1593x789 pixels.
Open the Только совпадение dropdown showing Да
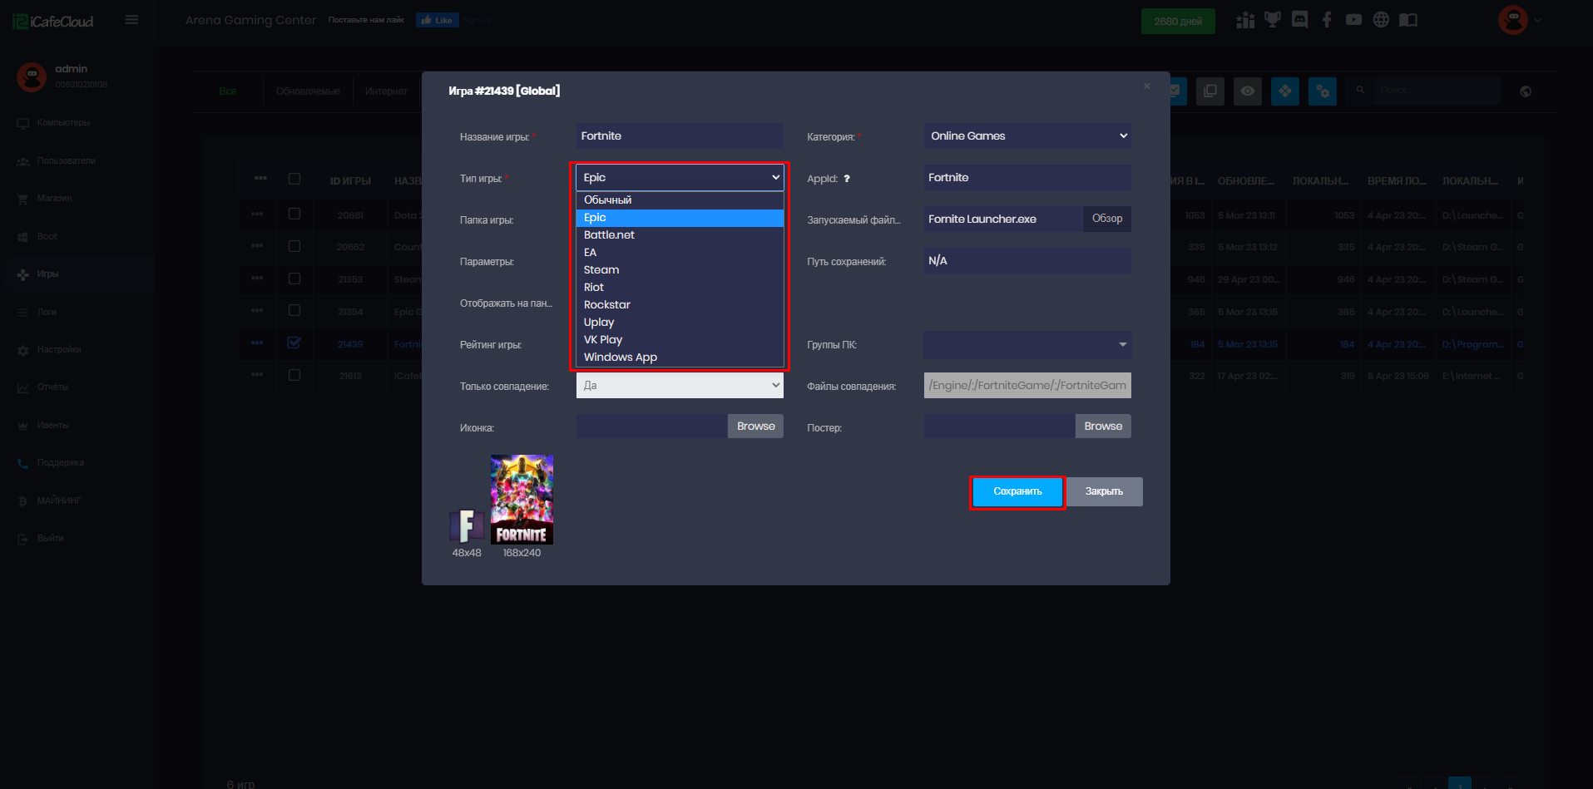pos(680,386)
